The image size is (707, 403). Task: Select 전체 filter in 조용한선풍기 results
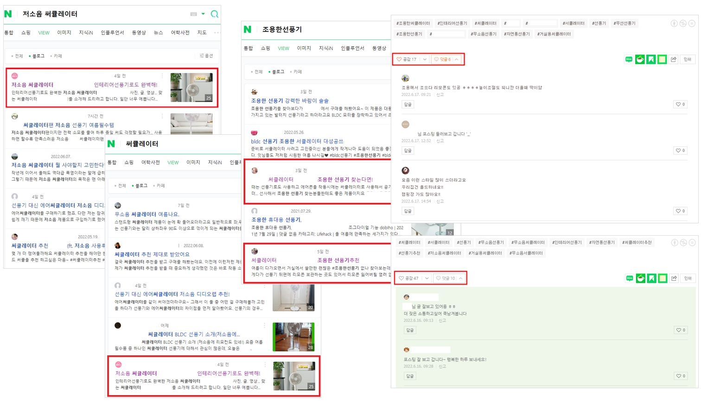(x=257, y=72)
